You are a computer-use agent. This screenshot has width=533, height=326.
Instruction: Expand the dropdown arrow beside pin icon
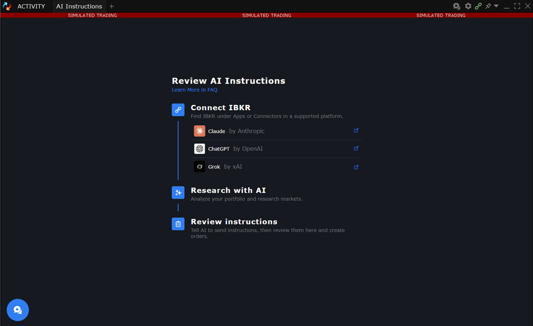point(496,6)
